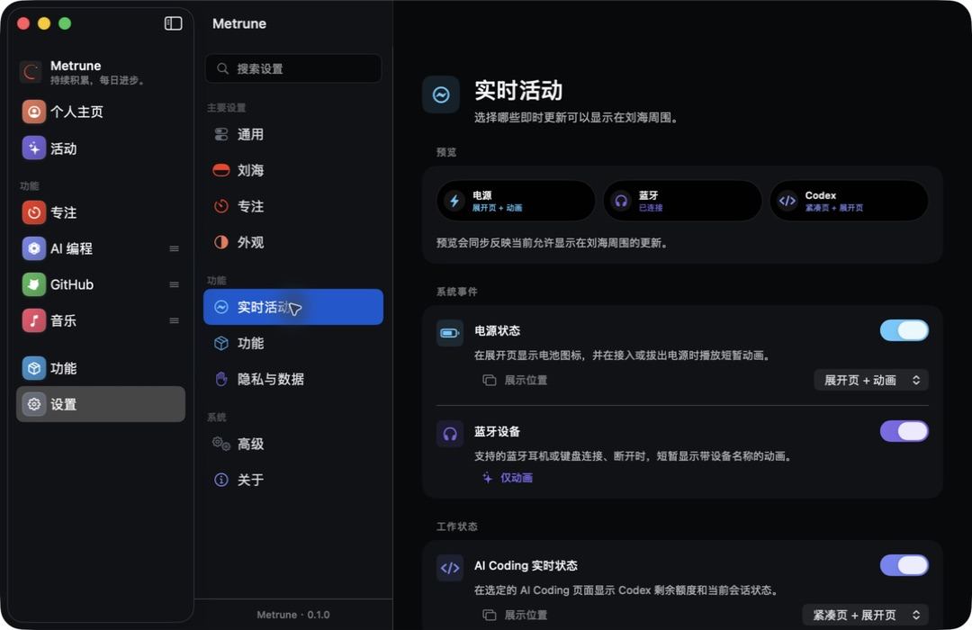Viewport: 972px width, 630px height.
Task: Open 个人主页 from the sidebar icon
Action: coord(34,112)
